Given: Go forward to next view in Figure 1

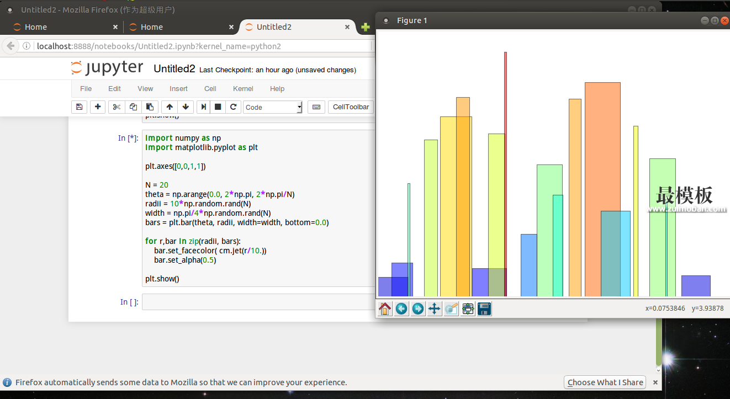Looking at the screenshot, I should point(418,308).
